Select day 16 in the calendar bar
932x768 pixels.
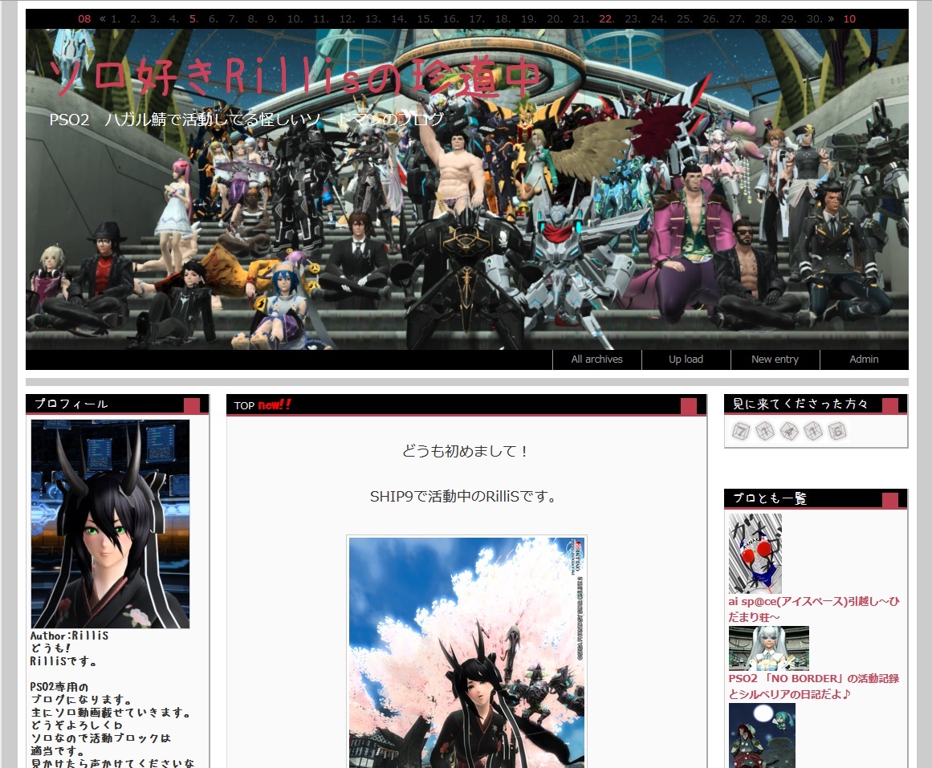click(450, 19)
